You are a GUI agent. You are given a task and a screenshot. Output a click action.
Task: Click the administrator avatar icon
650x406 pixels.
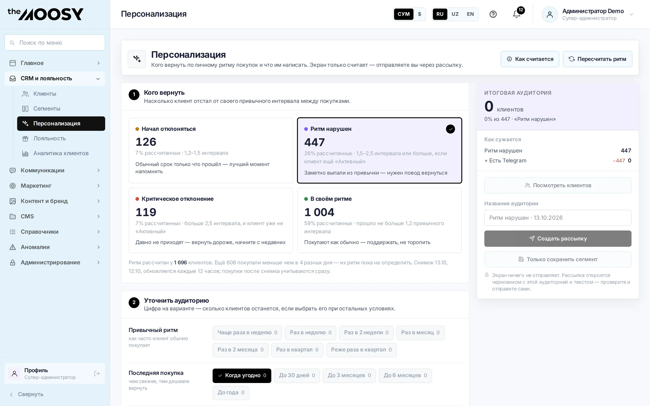[x=550, y=14]
